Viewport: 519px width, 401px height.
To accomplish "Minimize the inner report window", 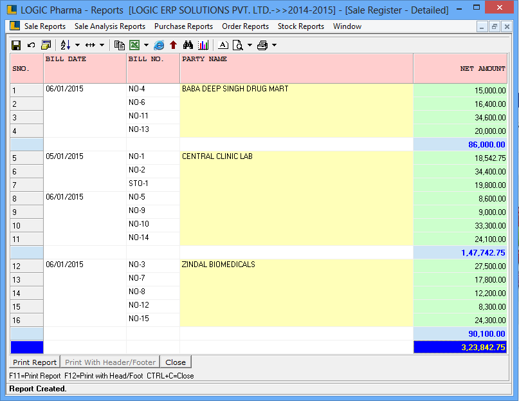I will [482, 26].
